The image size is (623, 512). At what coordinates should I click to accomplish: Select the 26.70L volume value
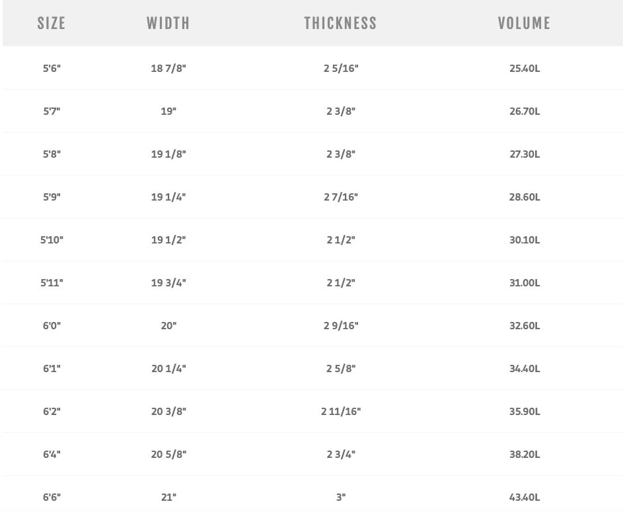coord(525,112)
